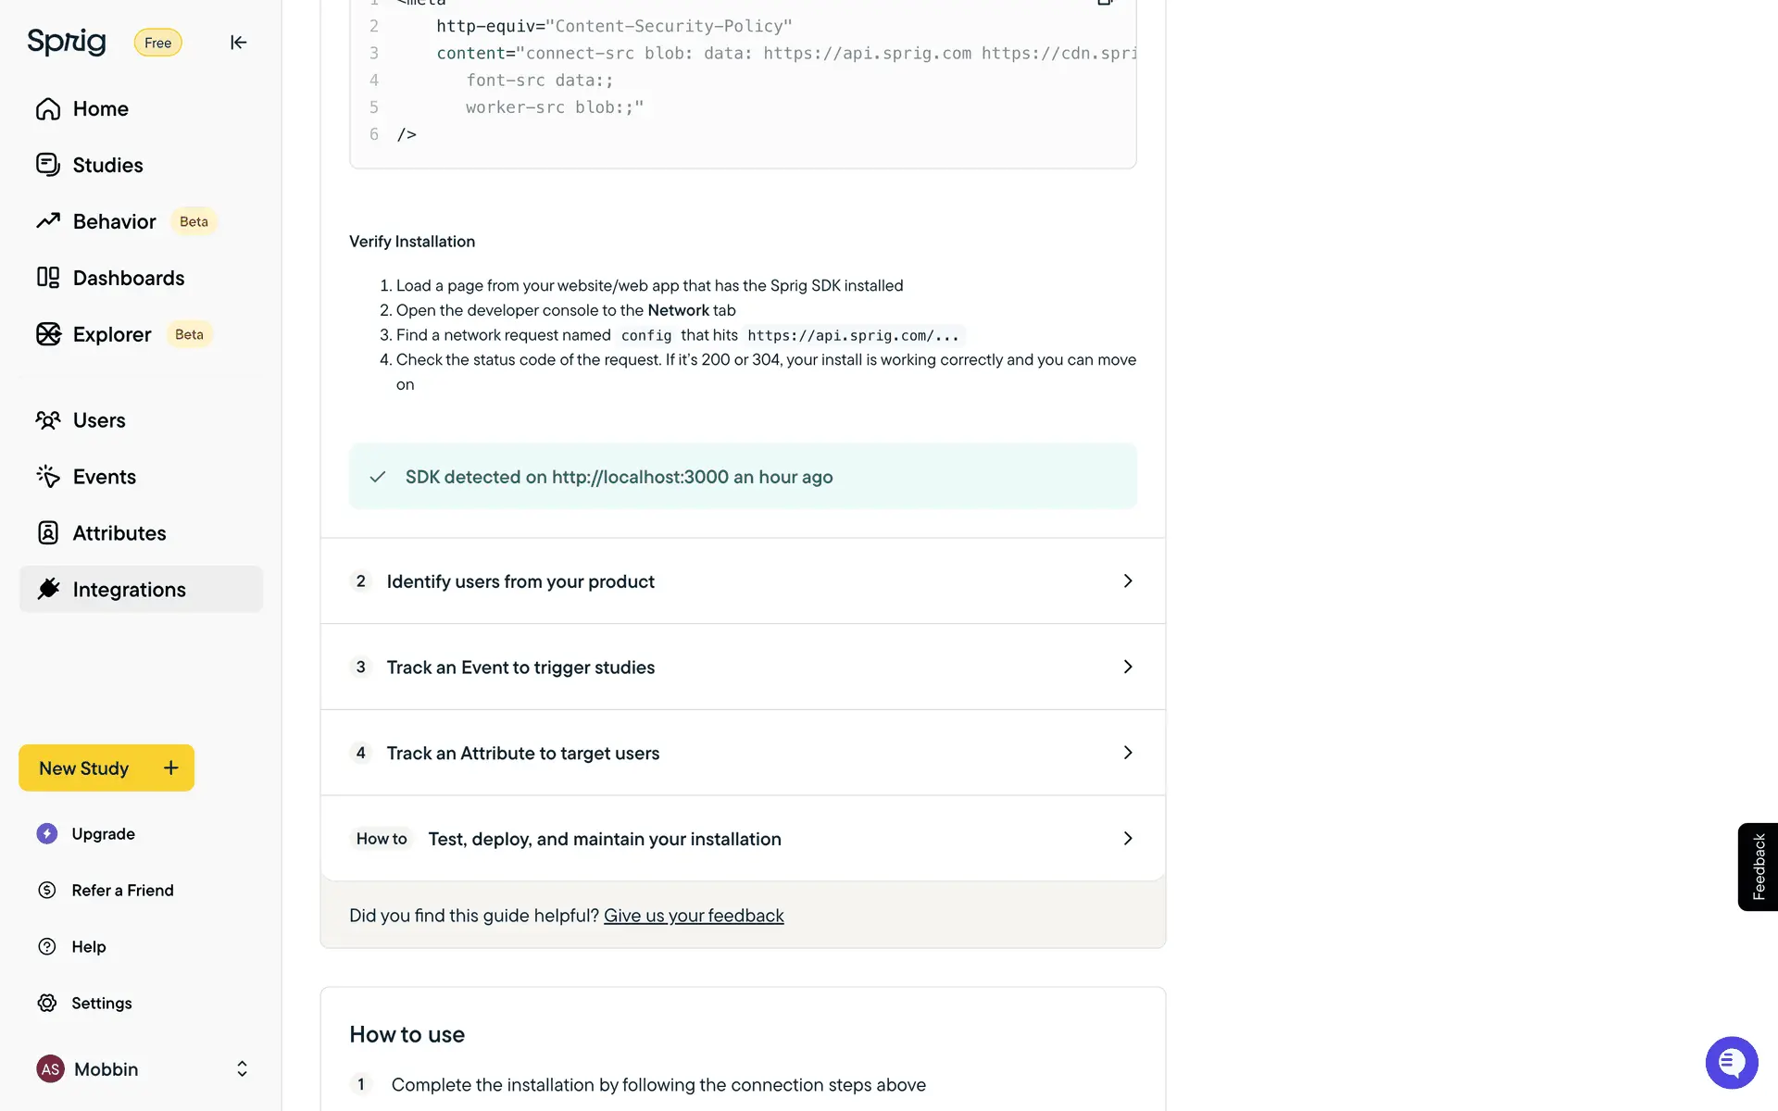This screenshot has height=1111, width=1778.
Task: Open the Users people icon
Action: point(48,420)
